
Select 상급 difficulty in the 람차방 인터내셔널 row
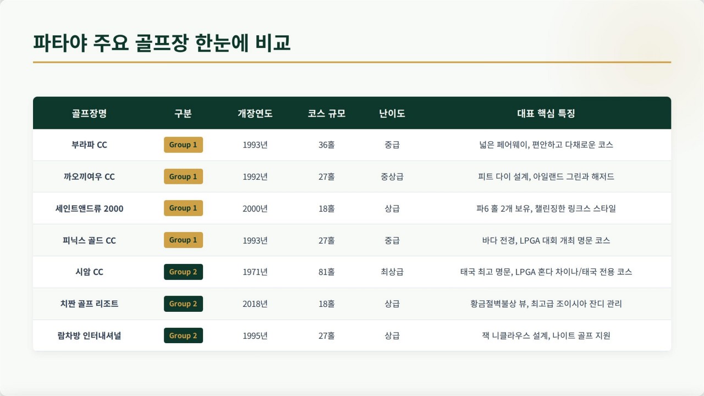click(392, 335)
